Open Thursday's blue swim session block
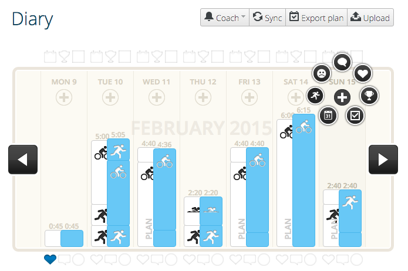Screen dimensions: 408x271 [x=211, y=211]
